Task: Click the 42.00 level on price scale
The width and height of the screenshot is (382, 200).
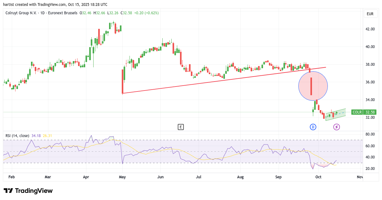Action: [370, 29]
